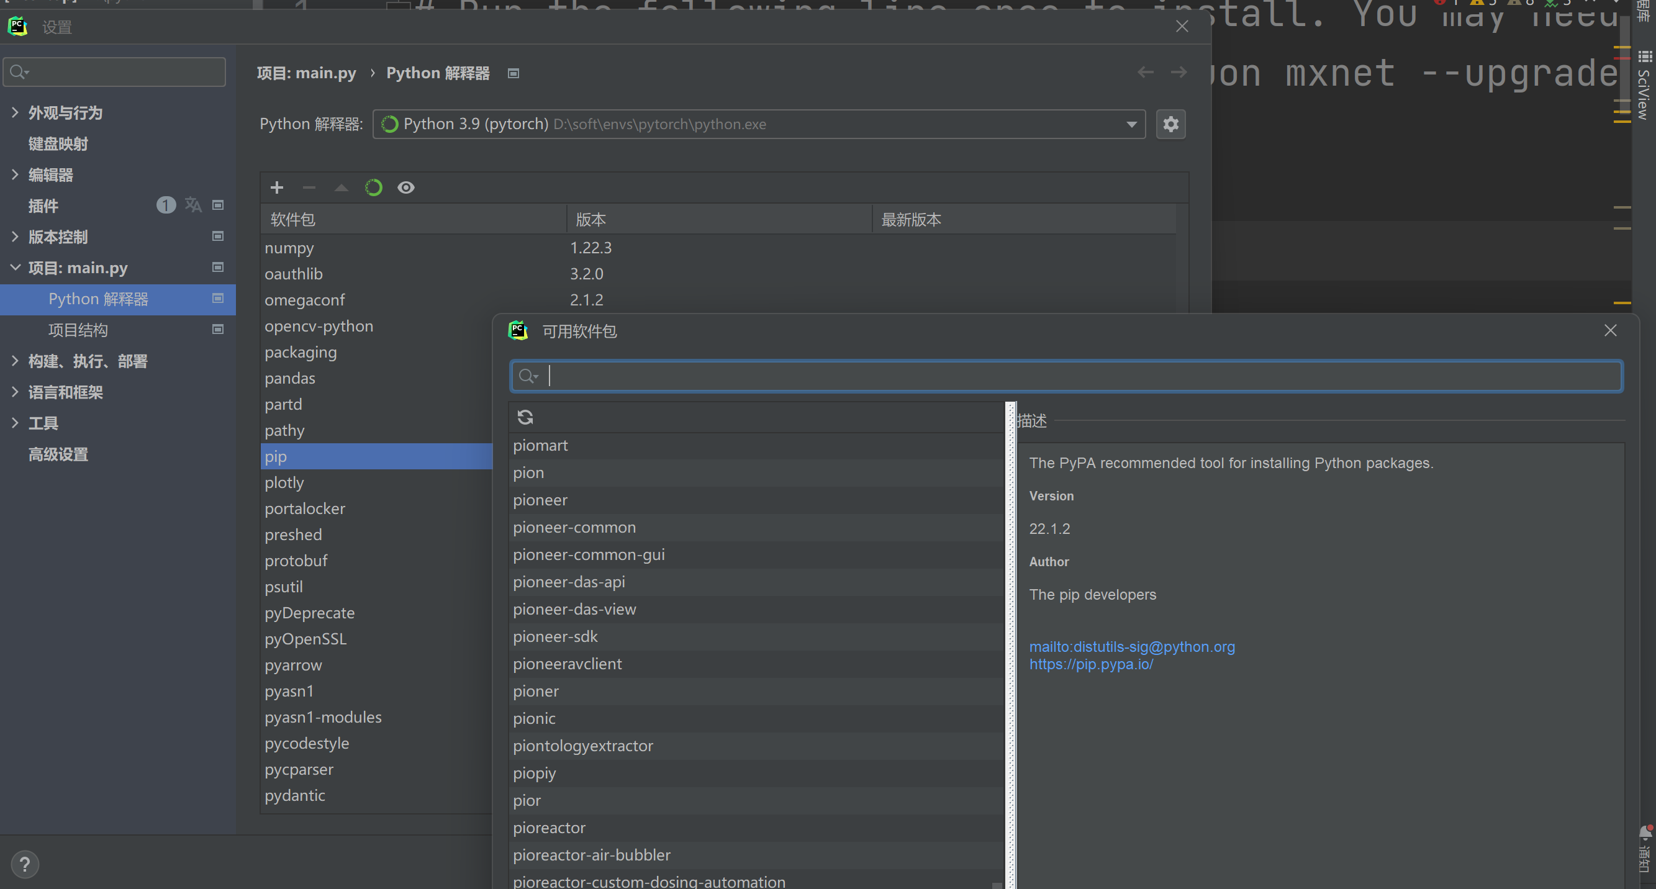The image size is (1656, 889).
Task: Click the SciView grid icon on right edge
Action: (1645, 56)
